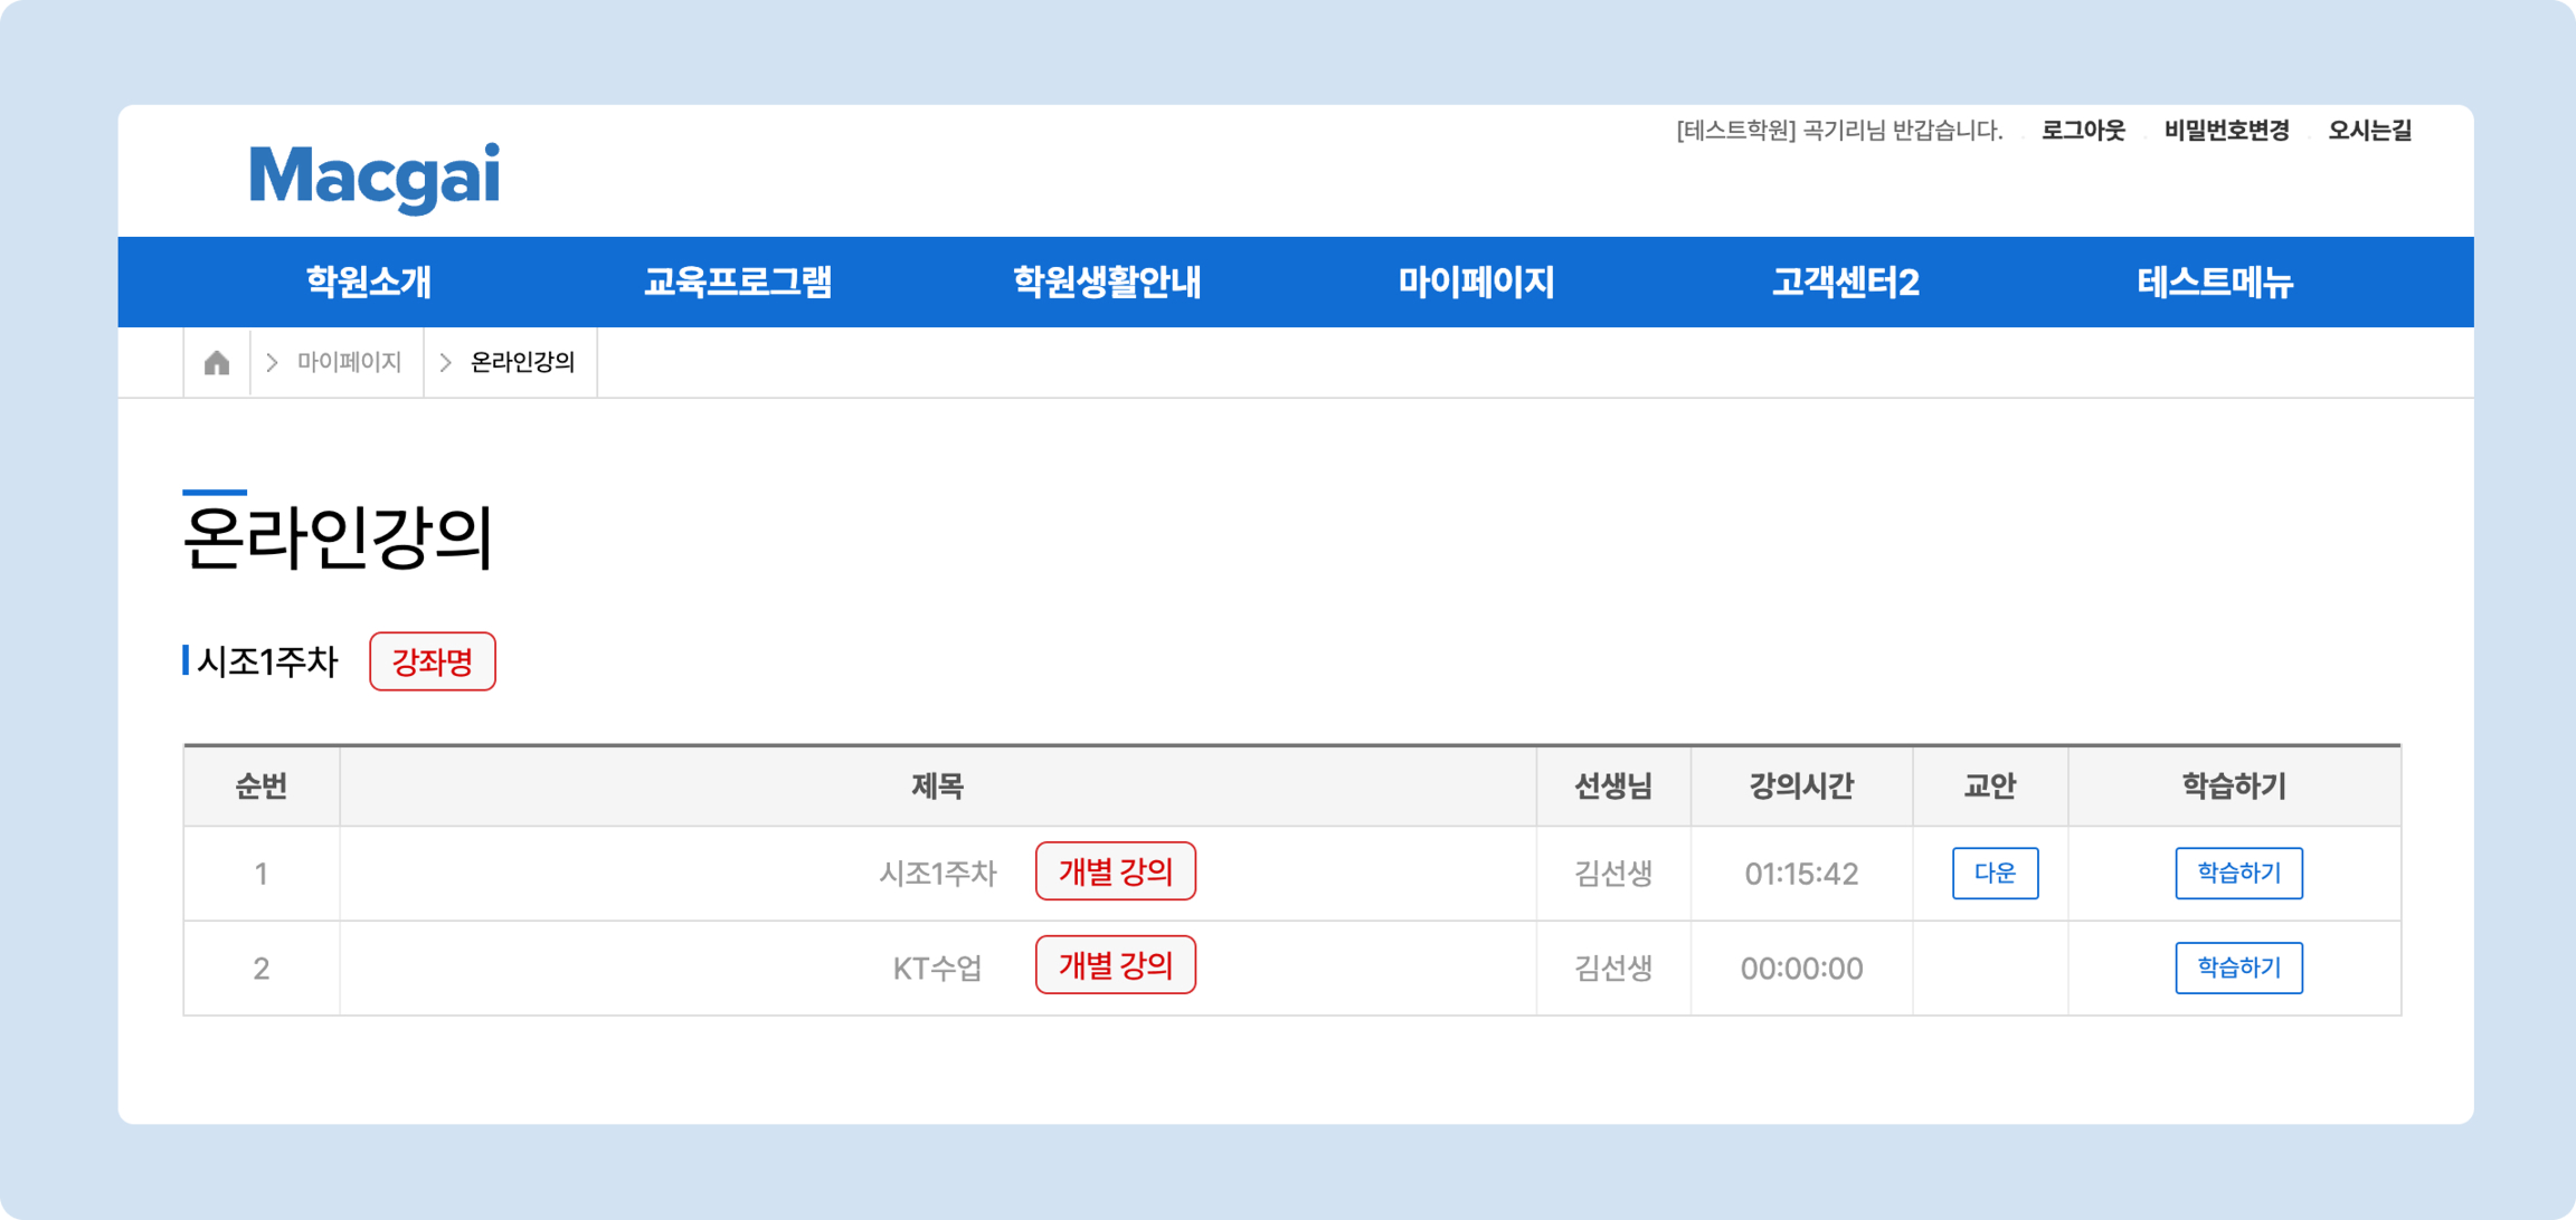Click the Macgai logo
Screen dimensions: 2576x1220
click(x=374, y=177)
